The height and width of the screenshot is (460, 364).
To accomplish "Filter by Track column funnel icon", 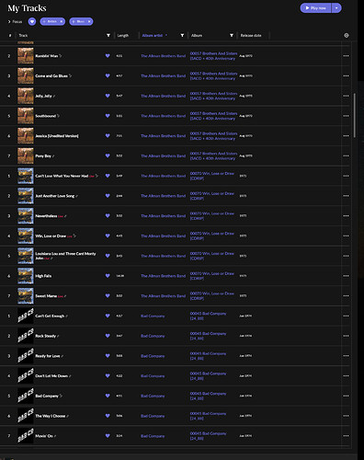I will point(108,35).
